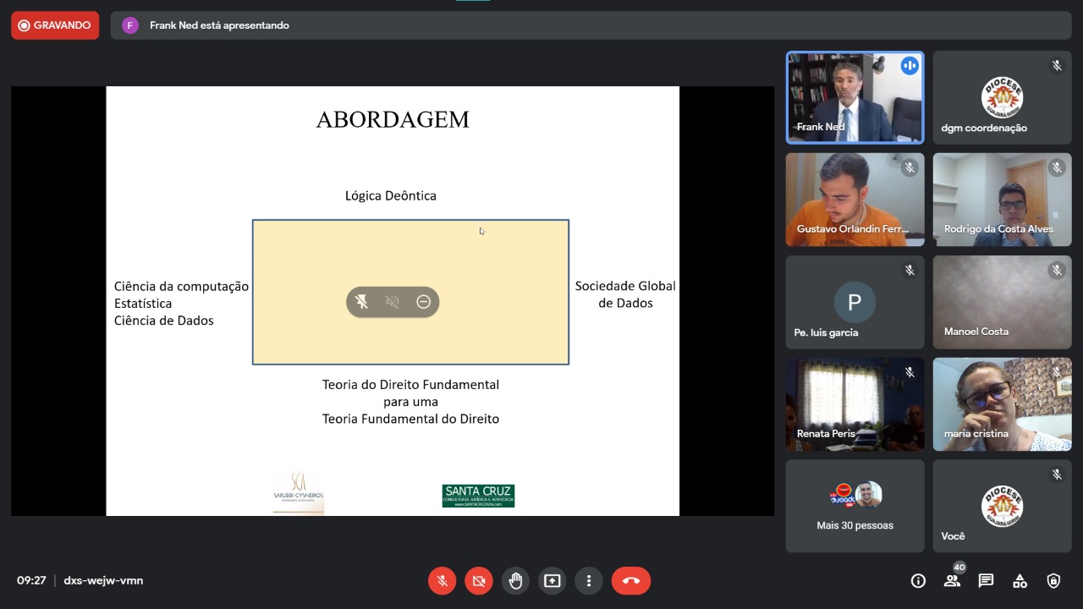This screenshot has height=609, width=1083.
Task: Show the participants list
Action: [x=953, y=581]
